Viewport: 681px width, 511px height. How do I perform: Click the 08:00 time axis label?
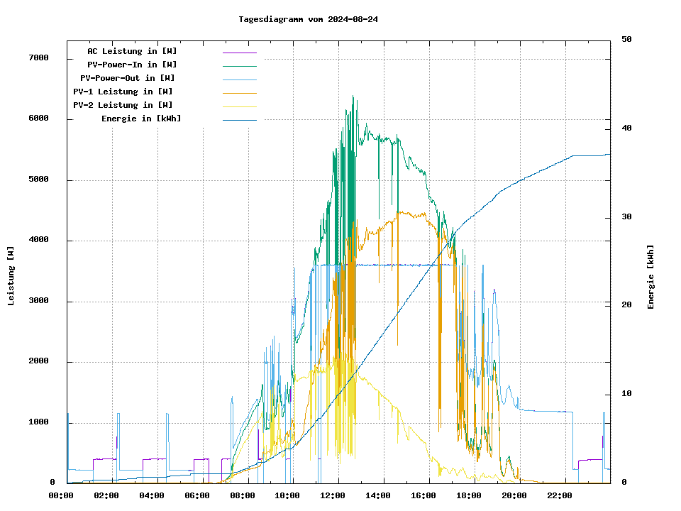[243, 495]
